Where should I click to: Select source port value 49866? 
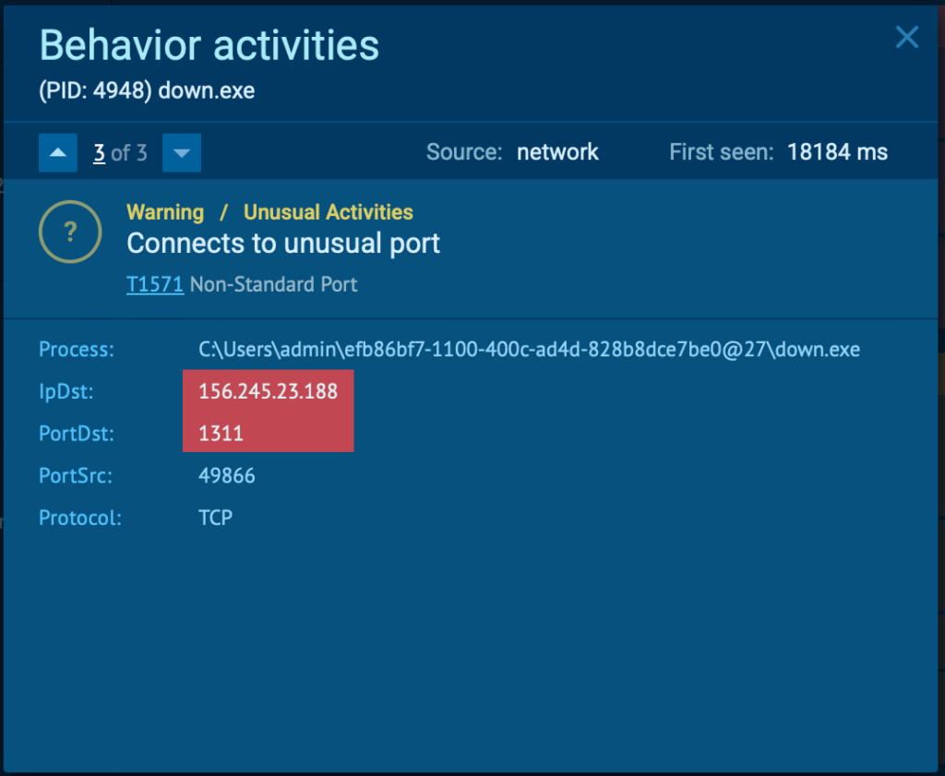(227, 476)
